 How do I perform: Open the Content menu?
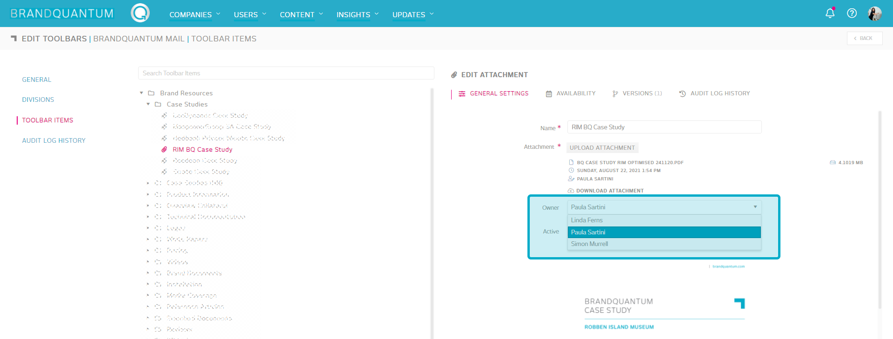click(301, 15)
